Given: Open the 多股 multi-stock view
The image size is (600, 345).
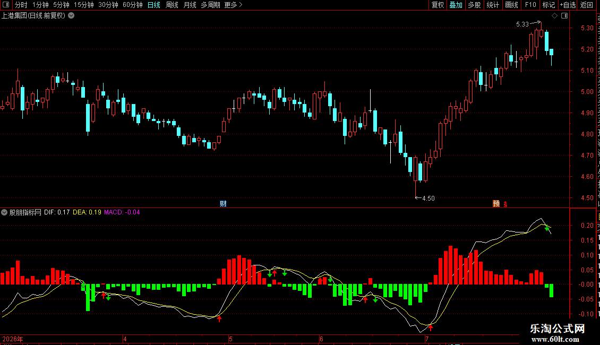Looking at the screenshot, I should 474,5.
